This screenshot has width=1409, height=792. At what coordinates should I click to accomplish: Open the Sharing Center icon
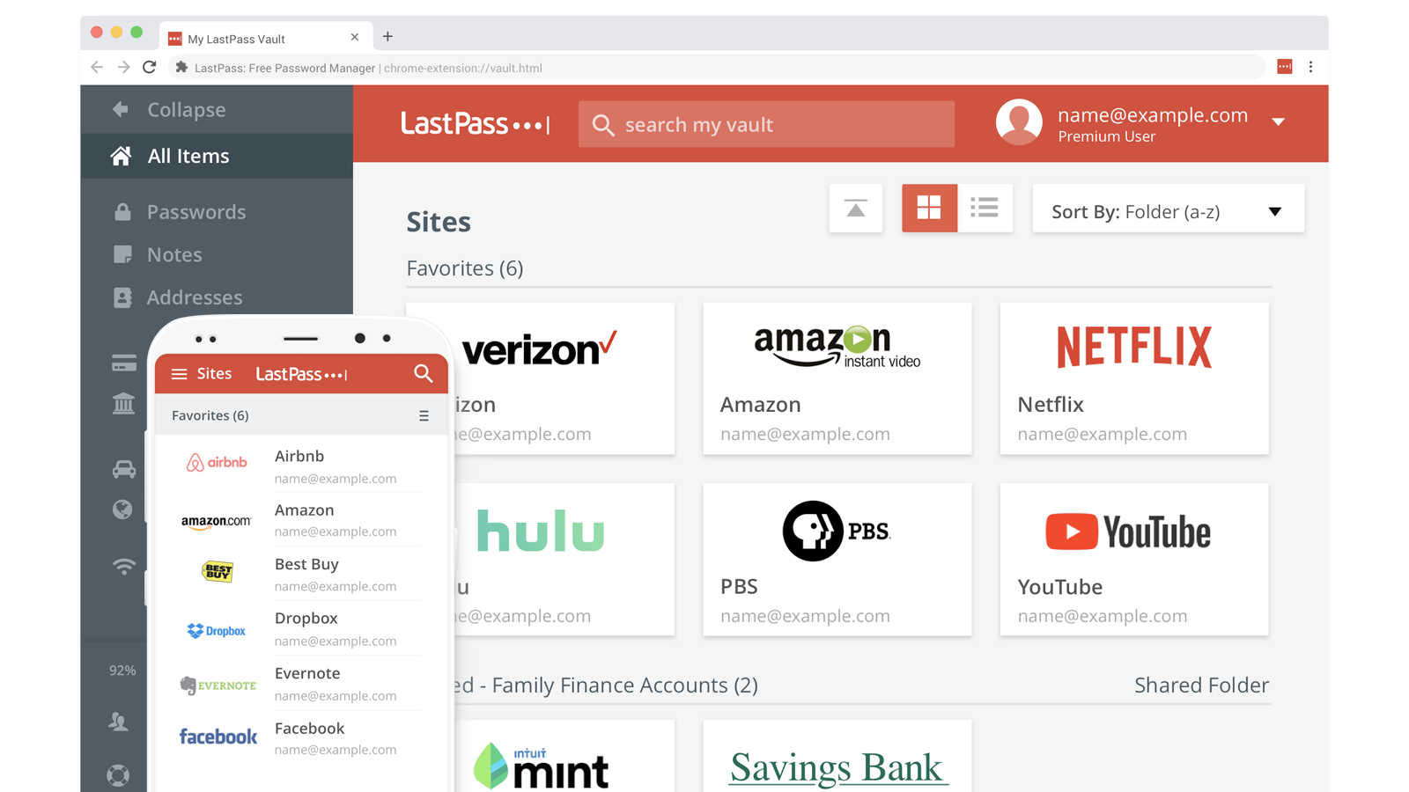(x=116, y=722)
